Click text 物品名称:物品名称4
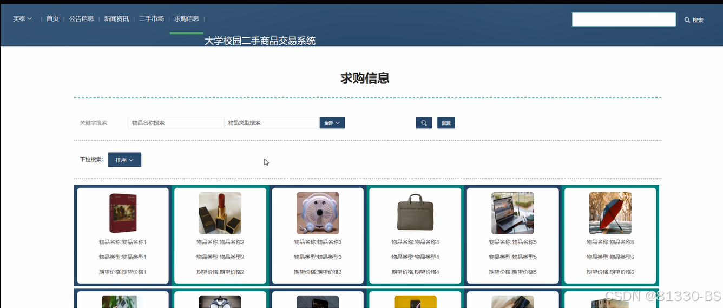The image size is (723, 308). coord(415,242)
